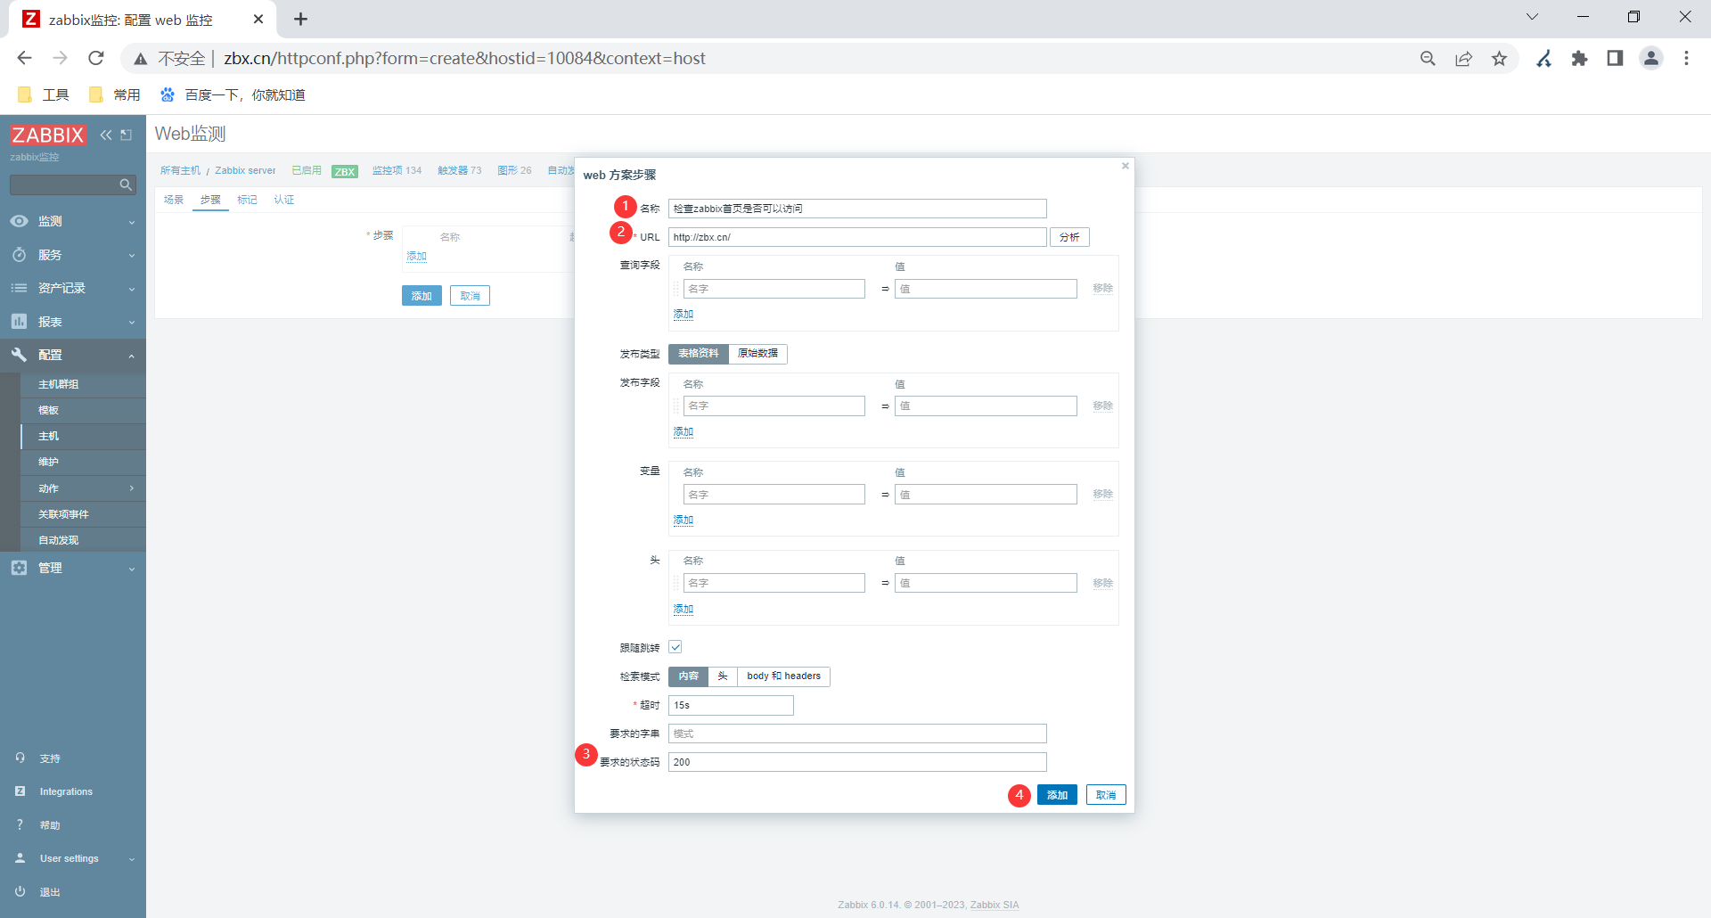The height and width of the screenshot is (918, 1711).
Task: Open the 主机群组 submenu item
Action: tap(83, 384)
